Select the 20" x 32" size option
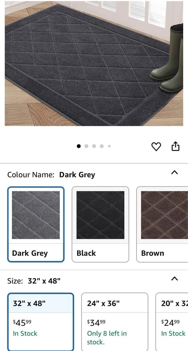The width and height of the screenshot is (188, 351). [x=172, y=322]
